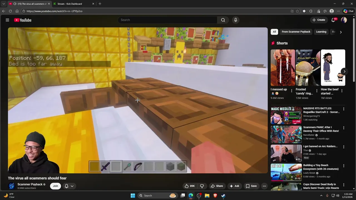Open Building a Tiny Beach Ecosystem thumbnail
Screen dimensions: 356x200
click(286, 172)
